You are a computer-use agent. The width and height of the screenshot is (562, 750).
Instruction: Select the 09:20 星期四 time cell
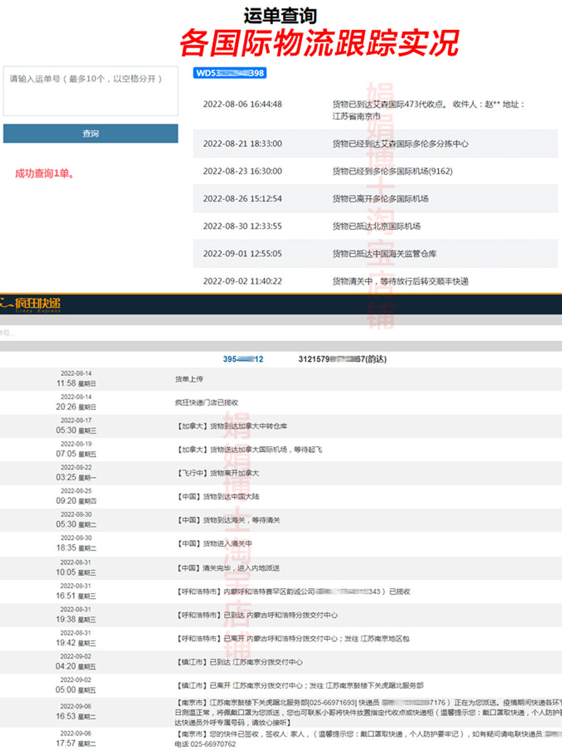tap(76, 496)
